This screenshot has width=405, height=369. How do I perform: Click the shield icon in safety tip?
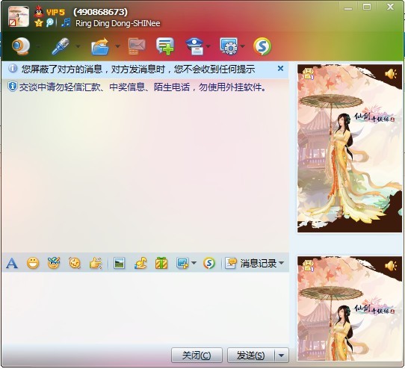[13, 87]
